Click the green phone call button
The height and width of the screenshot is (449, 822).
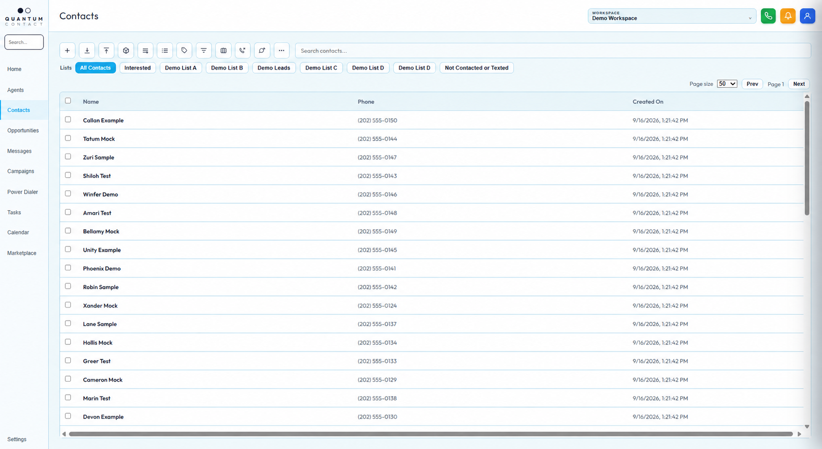point(768,16)
